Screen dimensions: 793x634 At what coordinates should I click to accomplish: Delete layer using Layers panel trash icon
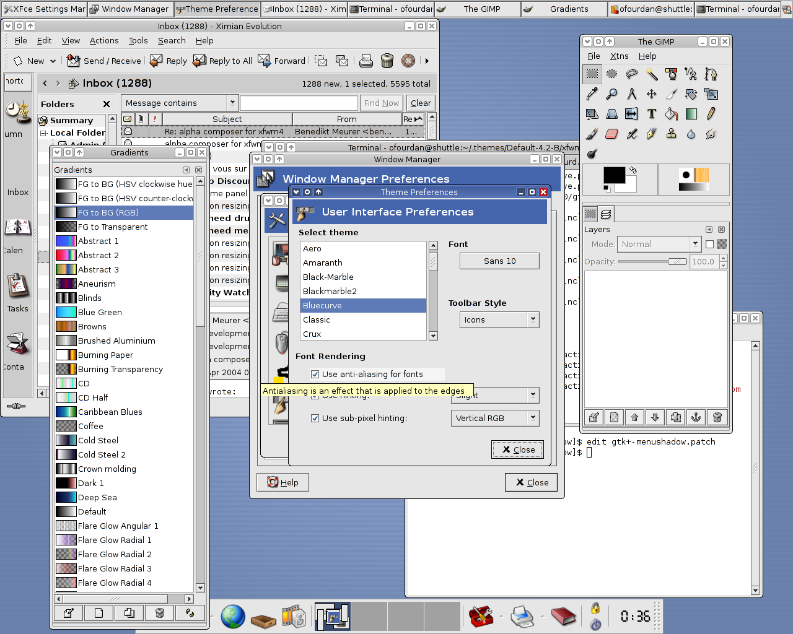pyautogui.click(x=717, y=417)
